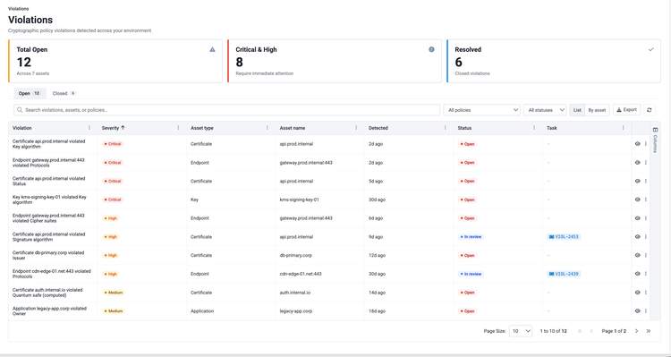View api.prod.internal Status violation eye icon
This screenshot has height=357, width=671.
pyautogui.click(x=637, y=181)
